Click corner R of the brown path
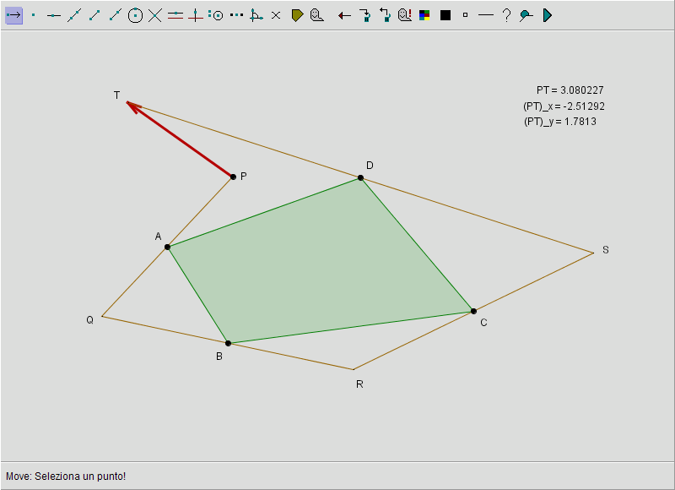675x490 pixels. coord(354,369)
